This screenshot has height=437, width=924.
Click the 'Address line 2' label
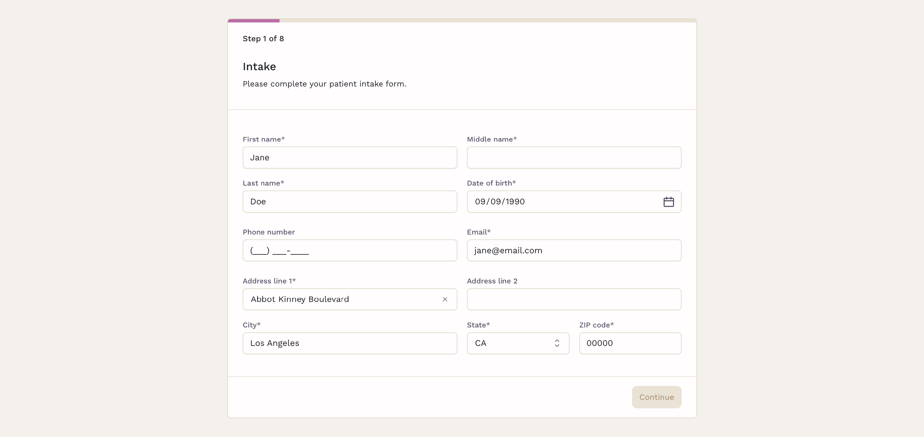pos(492,281)
